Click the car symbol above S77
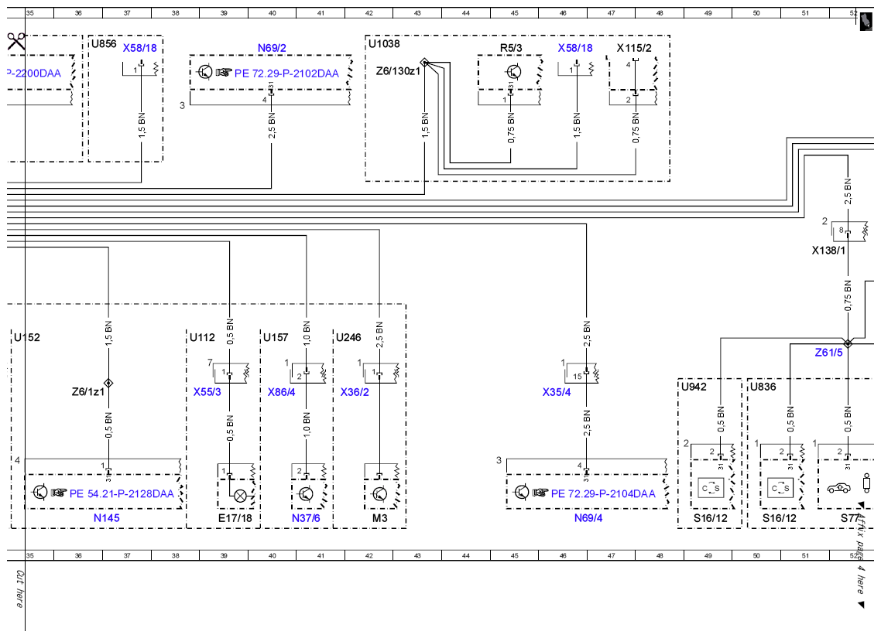 point(839,488)
